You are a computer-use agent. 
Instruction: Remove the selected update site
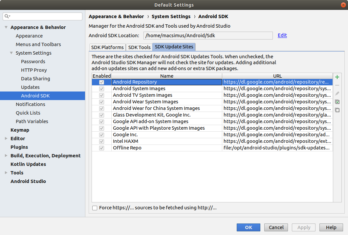[x=337, y=85]
